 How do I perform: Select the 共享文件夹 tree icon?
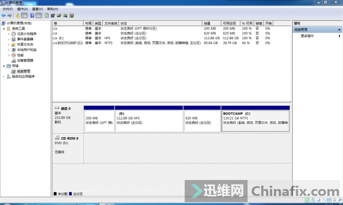click(14, 44)
